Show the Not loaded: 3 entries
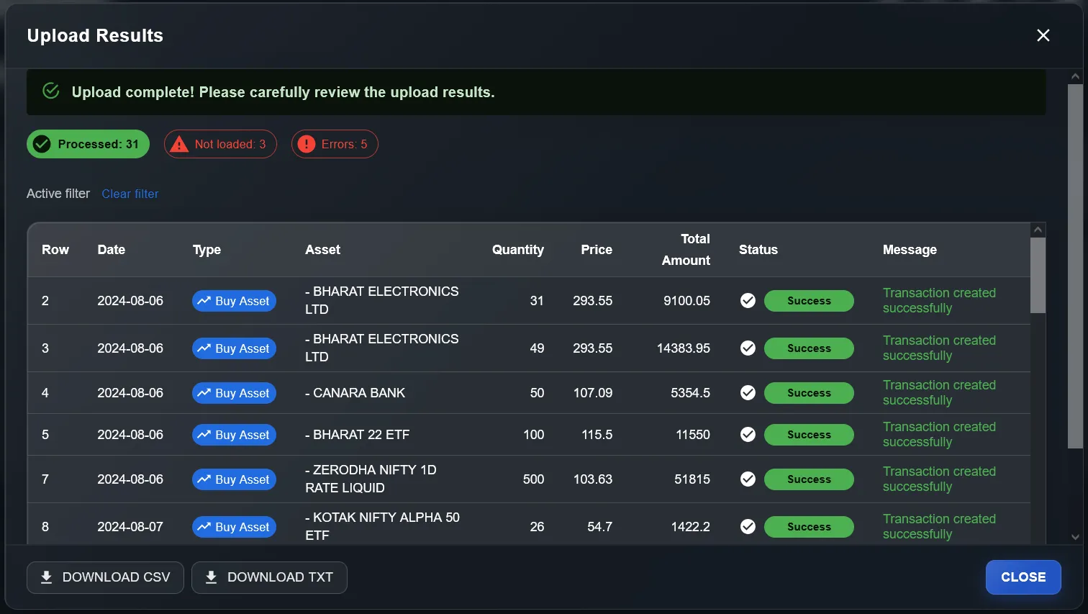 click(x=220, y=144)
